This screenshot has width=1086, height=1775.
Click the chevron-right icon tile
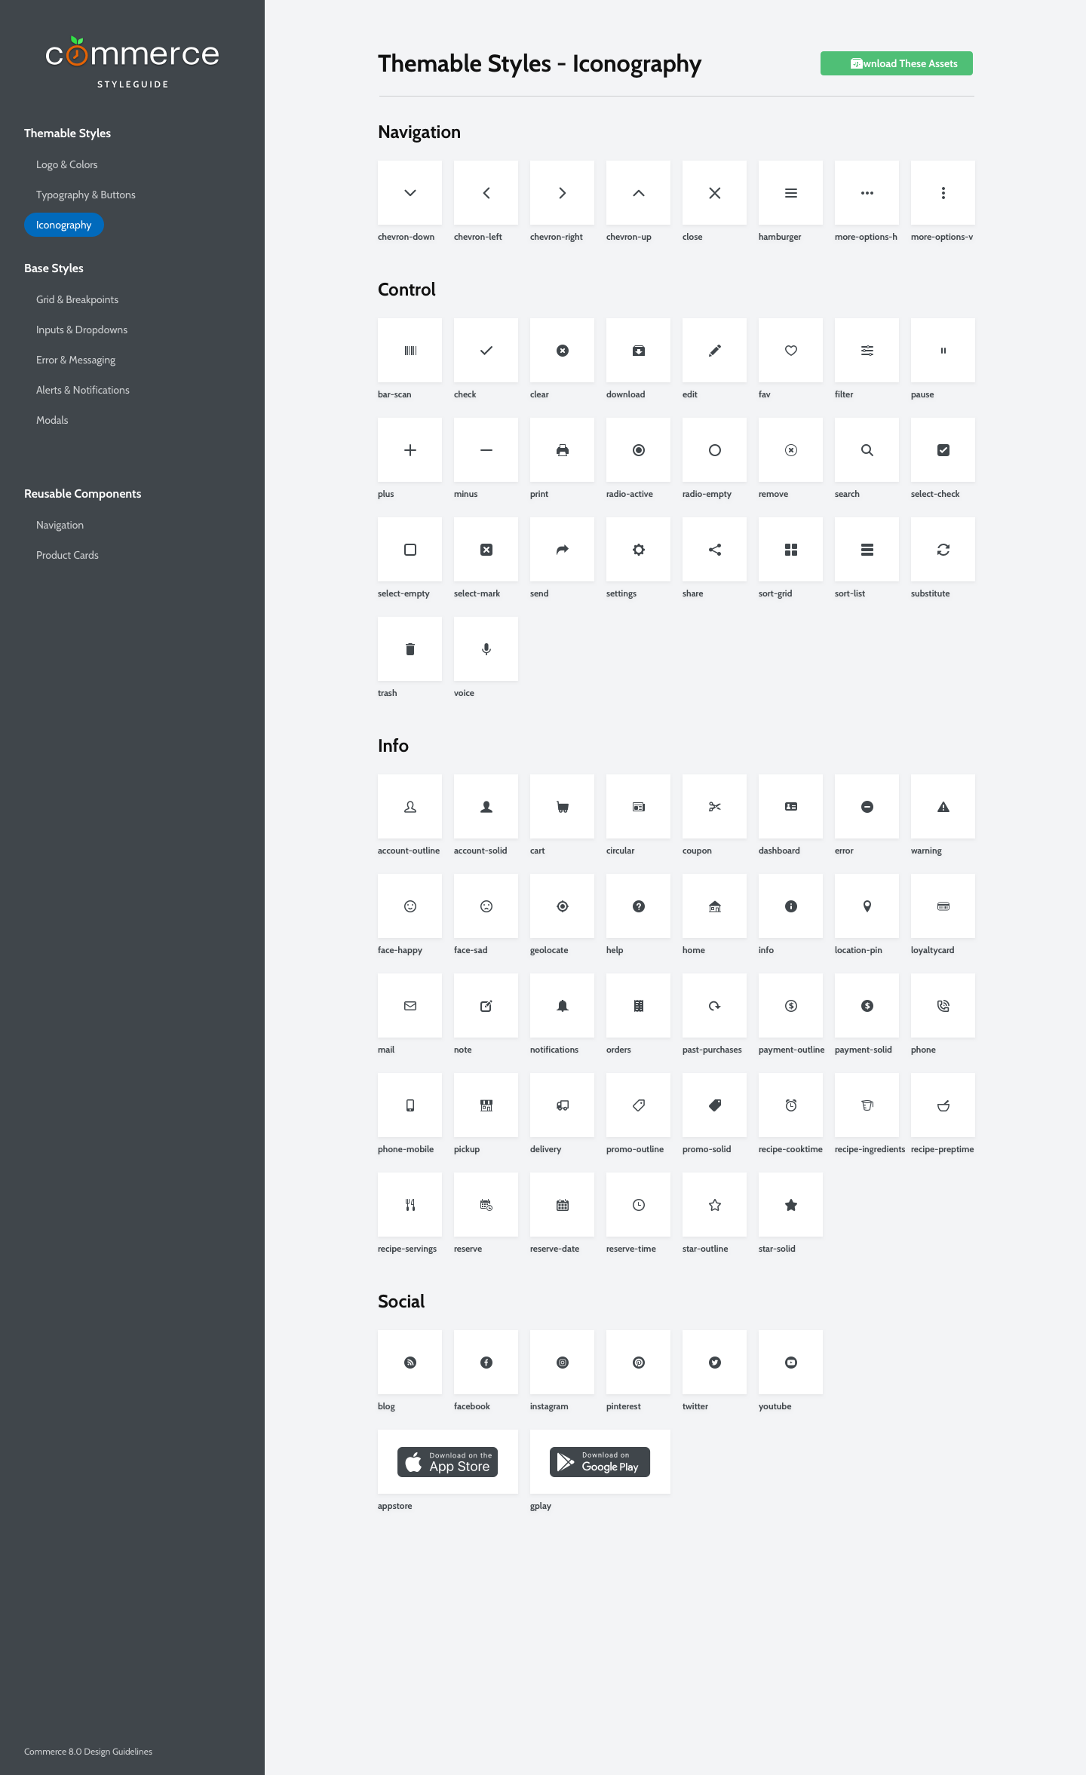coord(563,193)
